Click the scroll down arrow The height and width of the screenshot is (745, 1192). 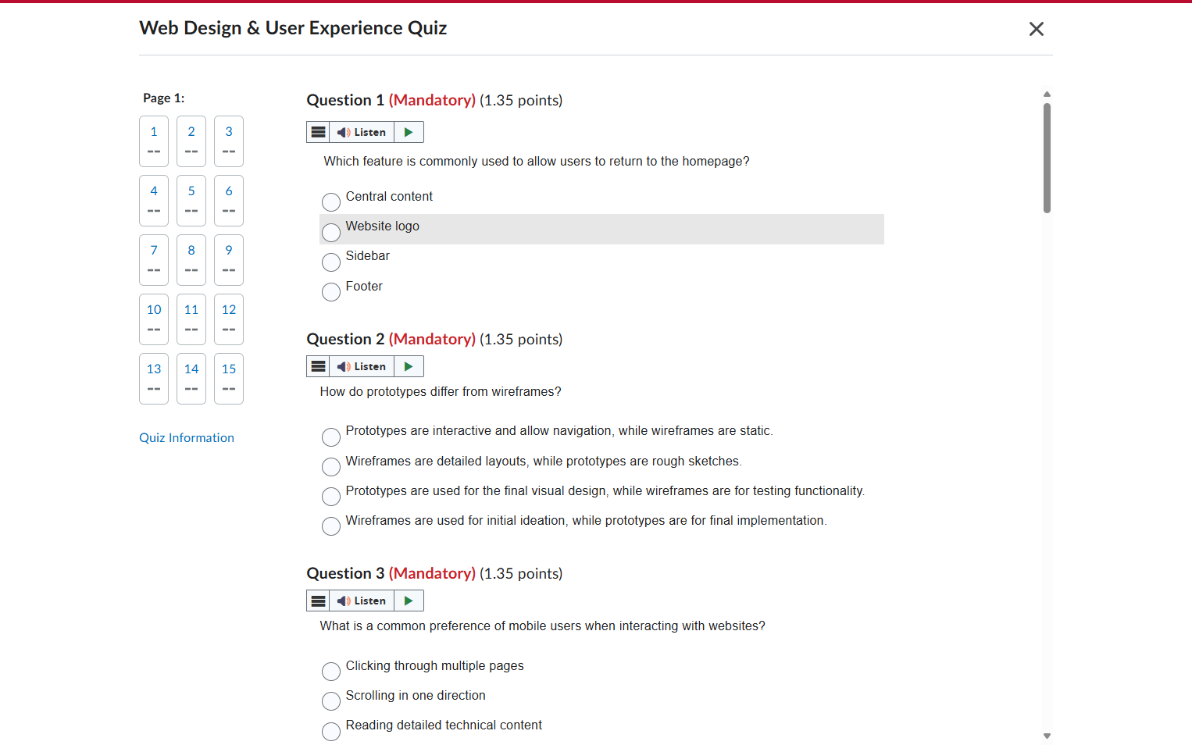1047,736
